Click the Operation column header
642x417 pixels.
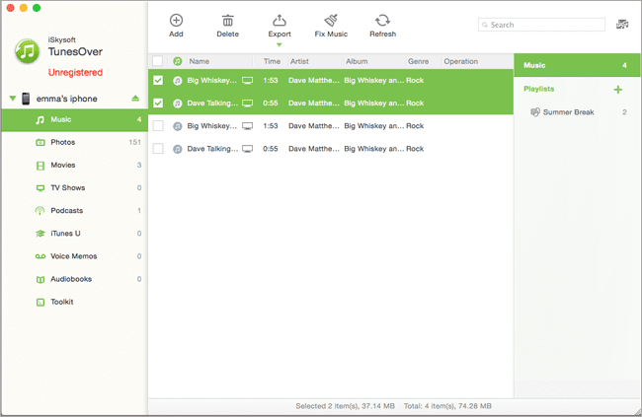tap(460, 61)
